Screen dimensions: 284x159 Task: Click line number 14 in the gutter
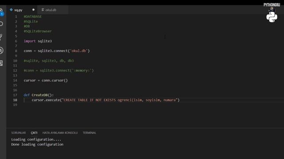click(x=15, y=80)
